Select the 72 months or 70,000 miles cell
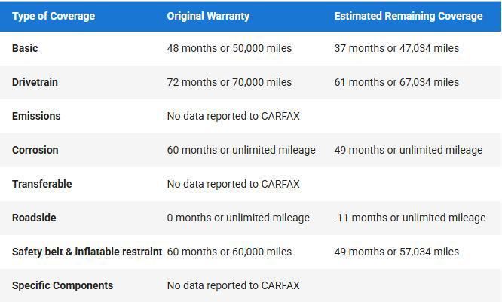 click(229, 82)
